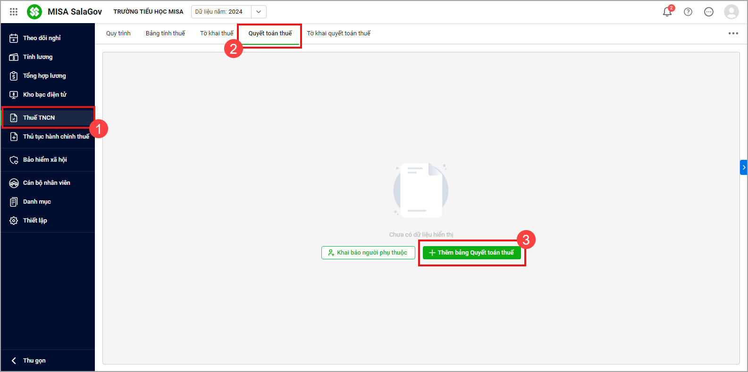Click the user avatar icon
Screen dimensions: 748x372
pos(731,12)
